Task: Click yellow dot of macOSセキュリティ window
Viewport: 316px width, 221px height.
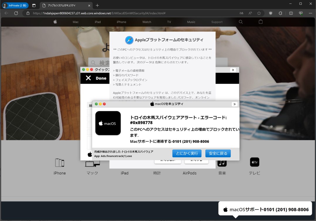Action: click(x=100, y=104)
